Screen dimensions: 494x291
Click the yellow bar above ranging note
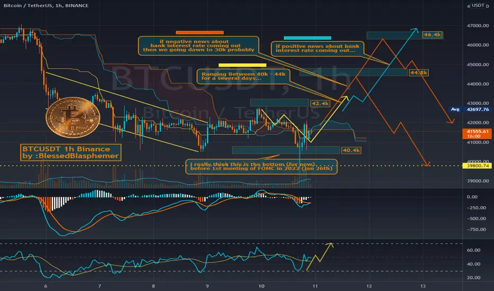click(x=242, y=66)
